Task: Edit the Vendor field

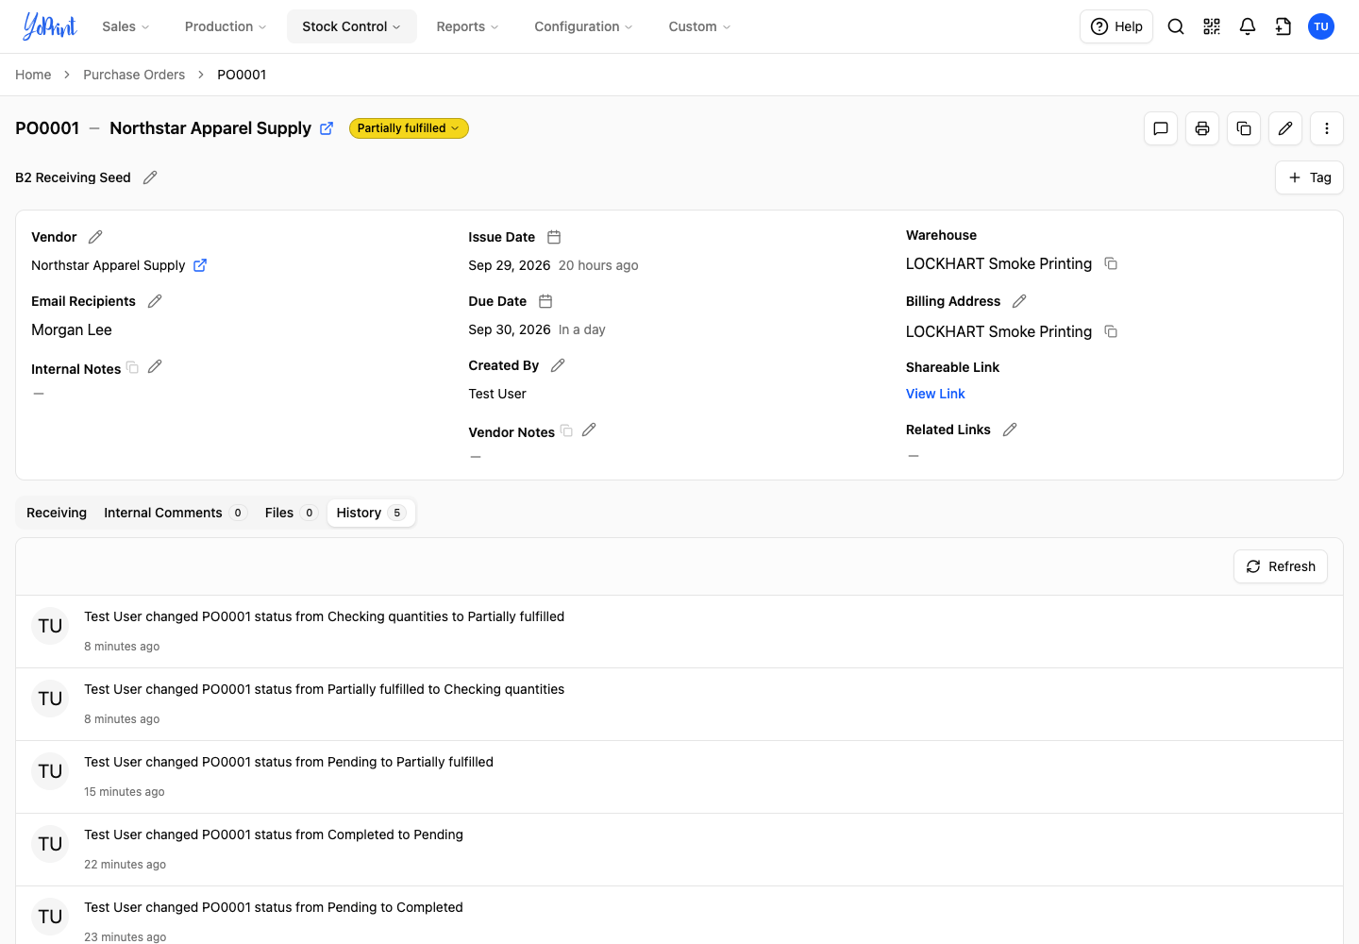Action: point(95,237)
